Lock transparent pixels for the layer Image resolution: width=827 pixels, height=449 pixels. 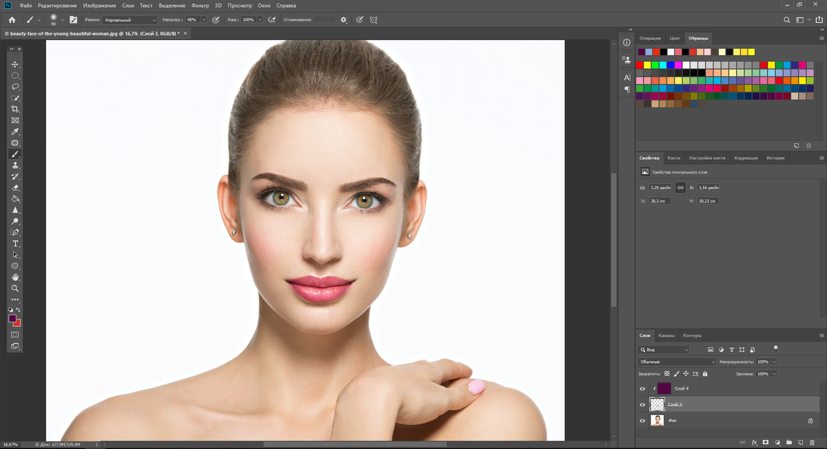click(666, 374)
